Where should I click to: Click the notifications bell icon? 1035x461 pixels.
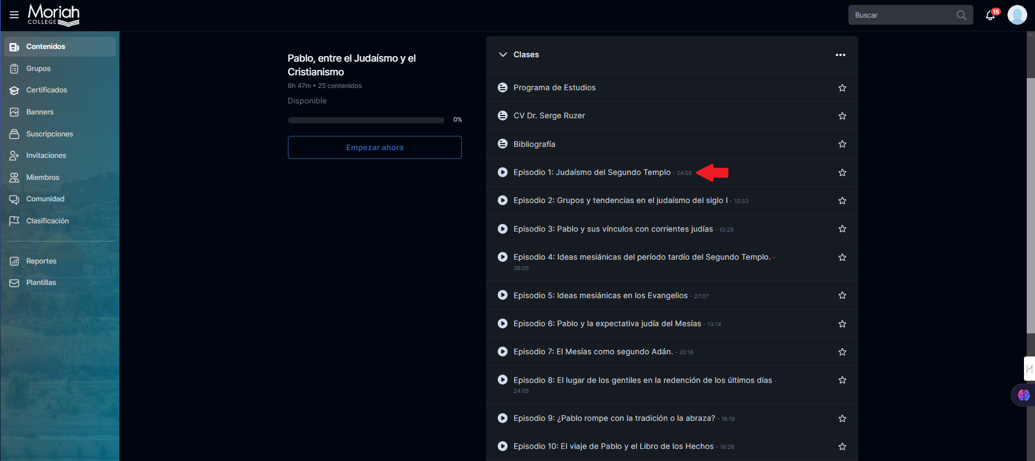pos(990,15)
